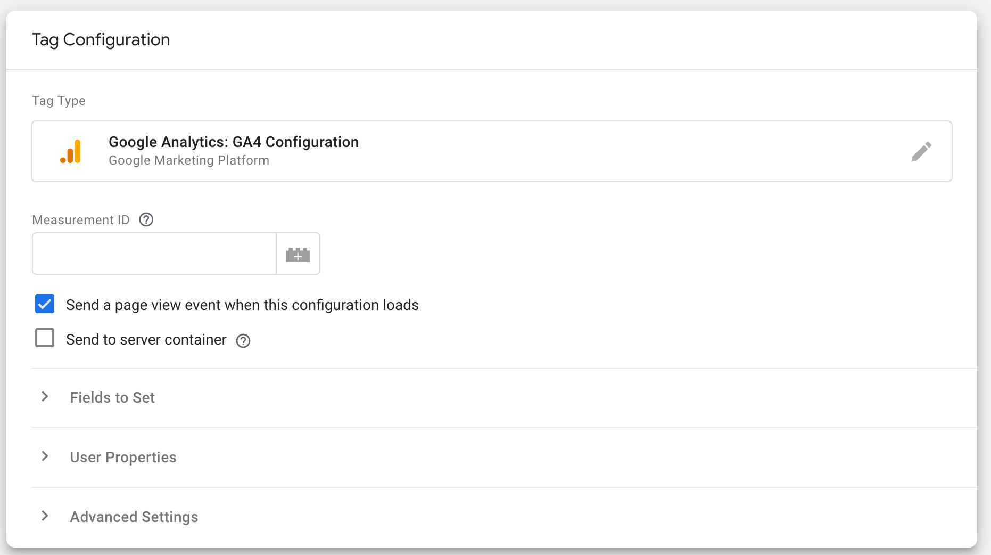The image size is (991, 555).
Task: Expand the Fields to Set section
Action: click(112, 398)
